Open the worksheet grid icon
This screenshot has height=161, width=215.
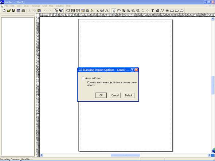[x=18, y=11]
